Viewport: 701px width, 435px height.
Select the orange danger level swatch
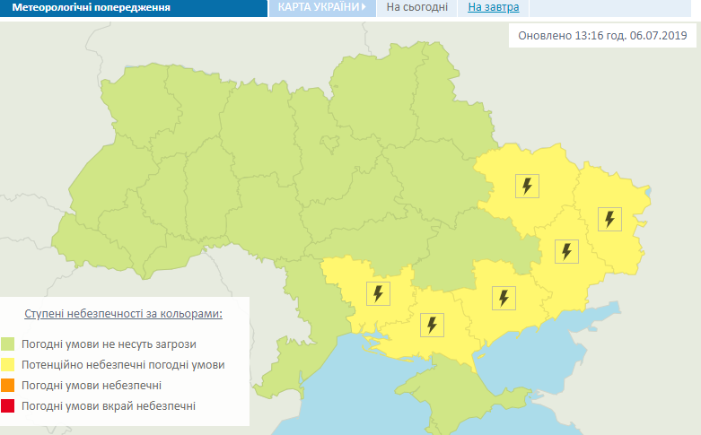[8, 386]
